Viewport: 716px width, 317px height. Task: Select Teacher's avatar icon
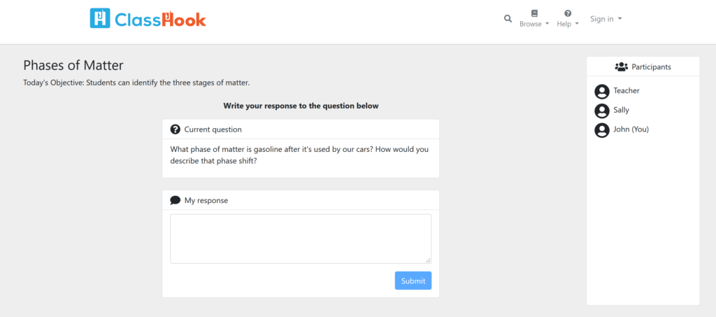602,92
